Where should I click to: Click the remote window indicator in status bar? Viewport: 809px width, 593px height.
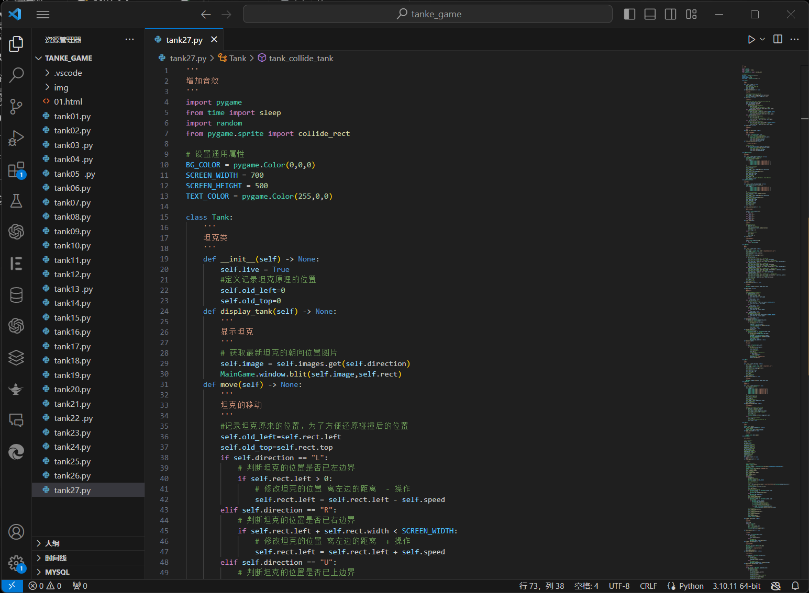coord(12,586)
